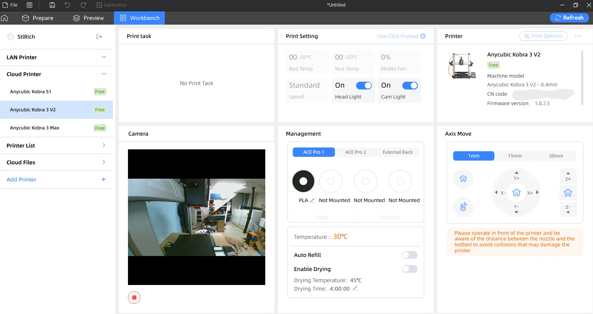Switch to the Prepare tab
Viewport: 593px width, 314px height.
point(38,18)
